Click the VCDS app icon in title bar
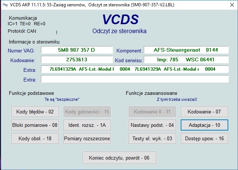 (x=5, y=5)
